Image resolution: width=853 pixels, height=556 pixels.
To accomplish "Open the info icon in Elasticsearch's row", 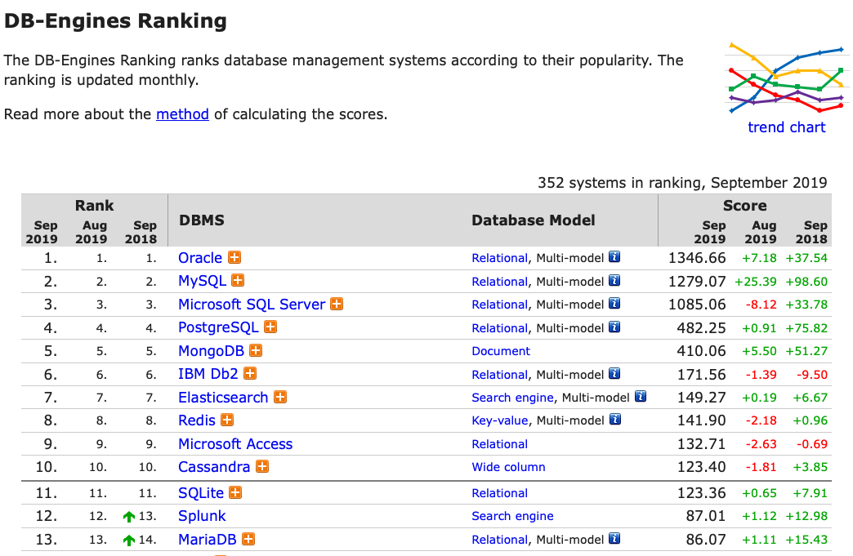I will point(641,396).
